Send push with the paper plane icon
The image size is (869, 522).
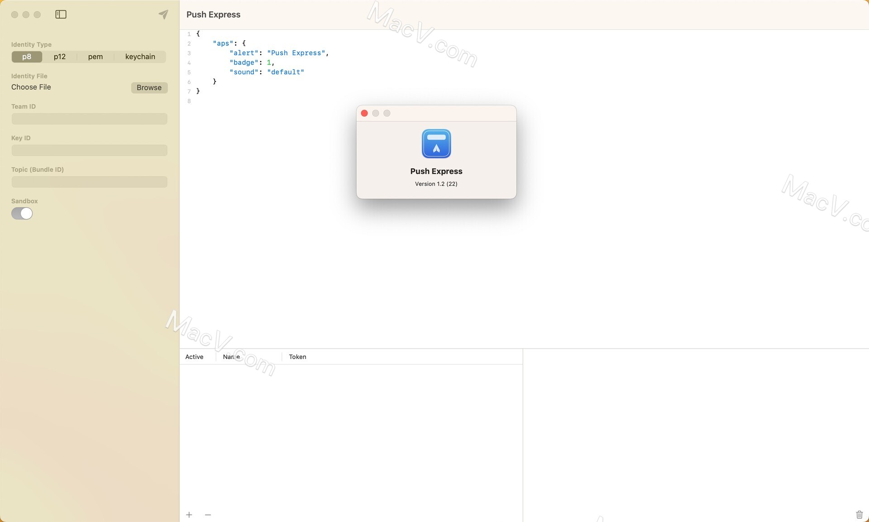coord(163,14)
